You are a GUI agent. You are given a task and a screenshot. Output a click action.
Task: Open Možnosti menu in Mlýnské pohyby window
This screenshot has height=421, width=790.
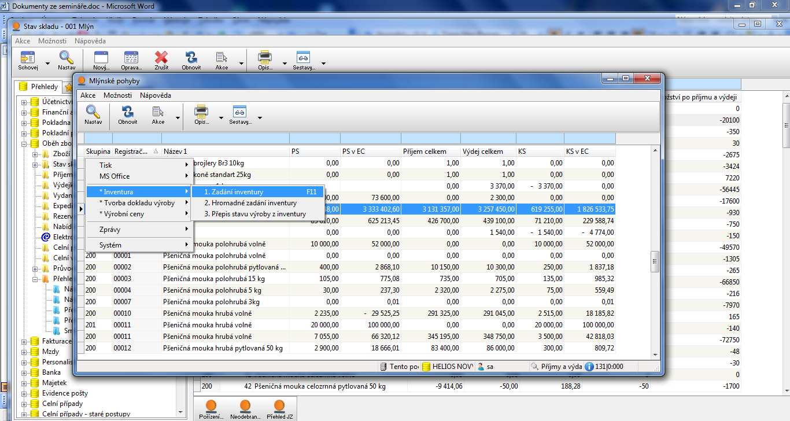[117, 95]
